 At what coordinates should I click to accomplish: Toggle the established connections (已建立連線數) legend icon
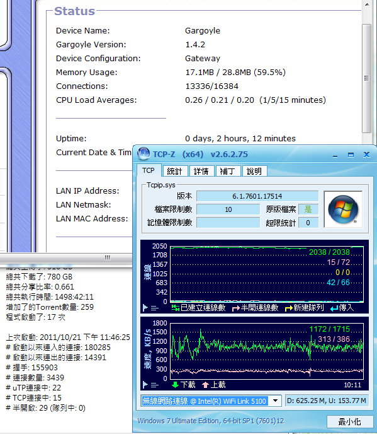176,308
